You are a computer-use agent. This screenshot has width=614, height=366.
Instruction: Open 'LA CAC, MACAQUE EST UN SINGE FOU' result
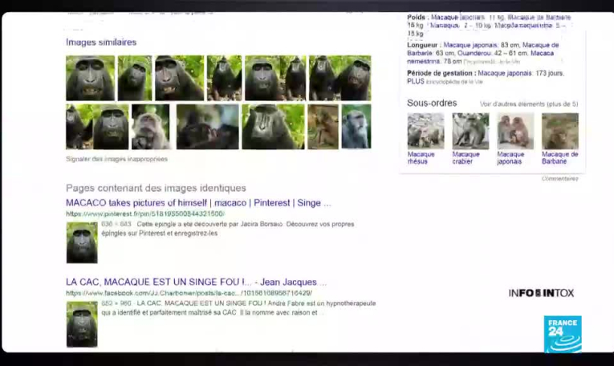(196, 283)
